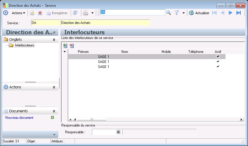Click the sidebar vertical splitter handle dots
This screenshot has width=248, height=146.
pos(59,83)
